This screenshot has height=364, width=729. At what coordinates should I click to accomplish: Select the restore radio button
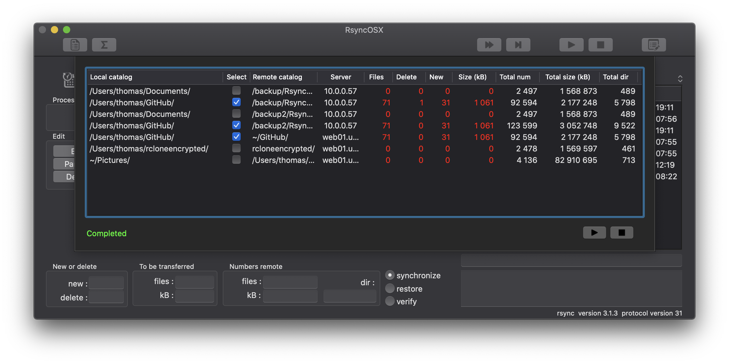390,289
